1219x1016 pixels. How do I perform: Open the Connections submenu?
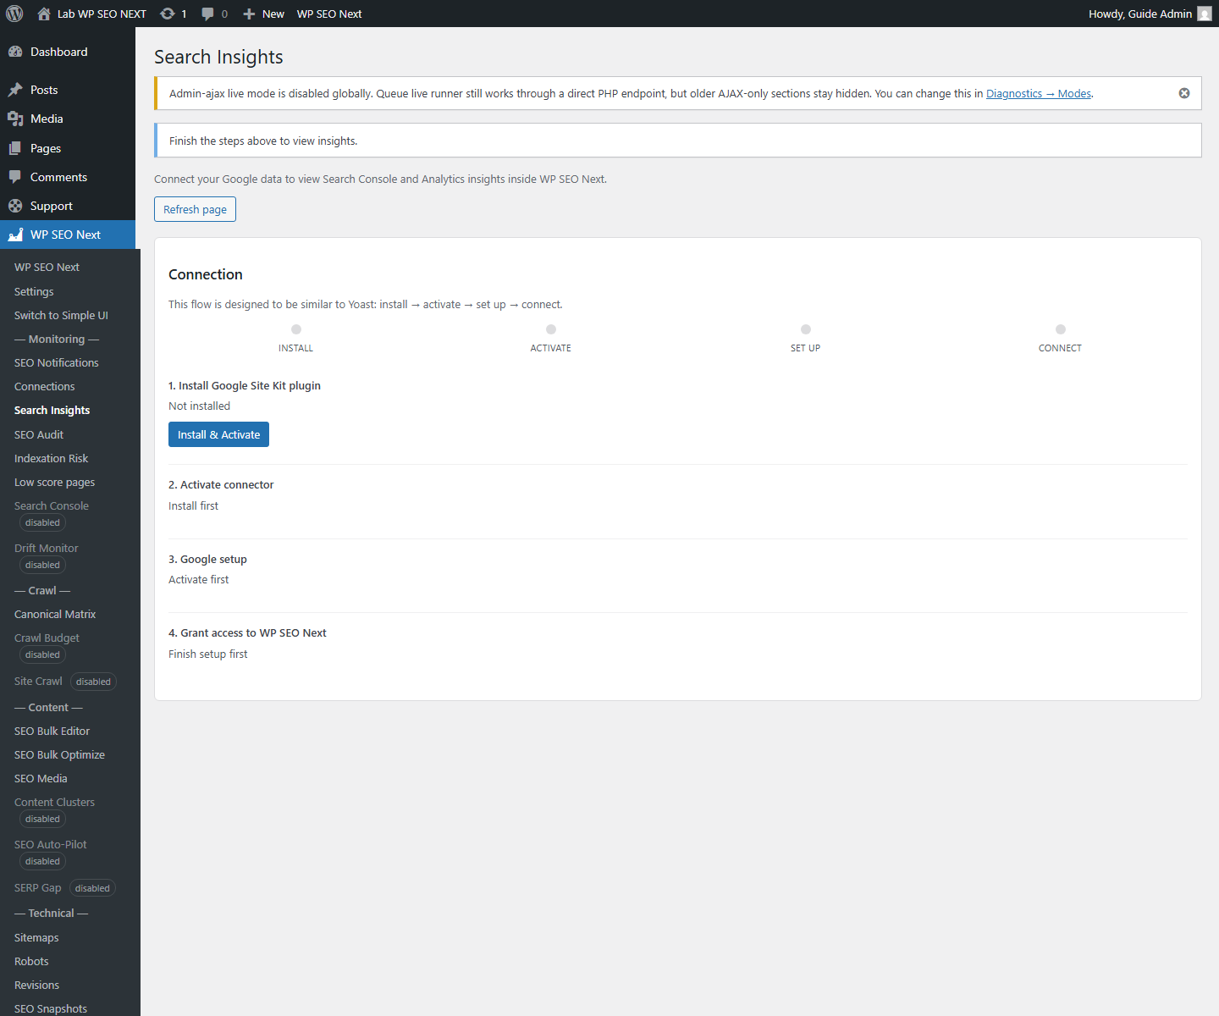tap(44, 386)
